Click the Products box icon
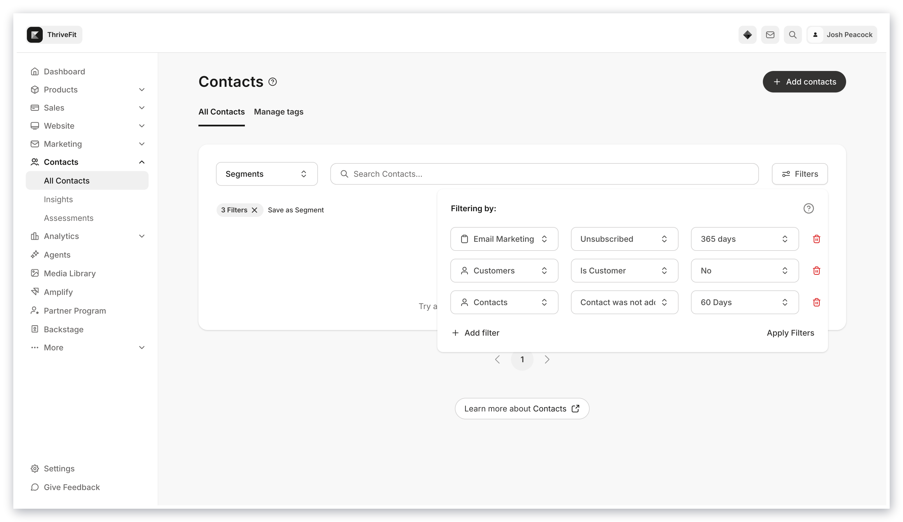This screenshot has height=522, width=903. pyautogui.click(x=35, y=90)
